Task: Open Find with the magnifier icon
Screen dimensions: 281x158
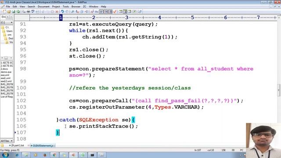Action: pyautogui.click(x=72, y=12)
